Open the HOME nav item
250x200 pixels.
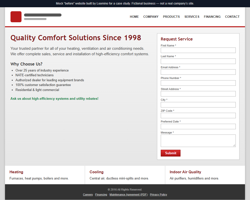tap(134, 17)
